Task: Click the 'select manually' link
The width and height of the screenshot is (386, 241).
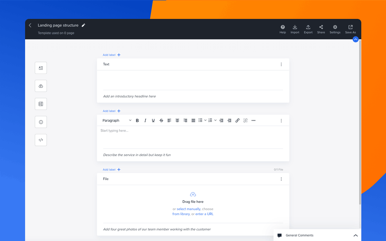Action: (189, 209)
